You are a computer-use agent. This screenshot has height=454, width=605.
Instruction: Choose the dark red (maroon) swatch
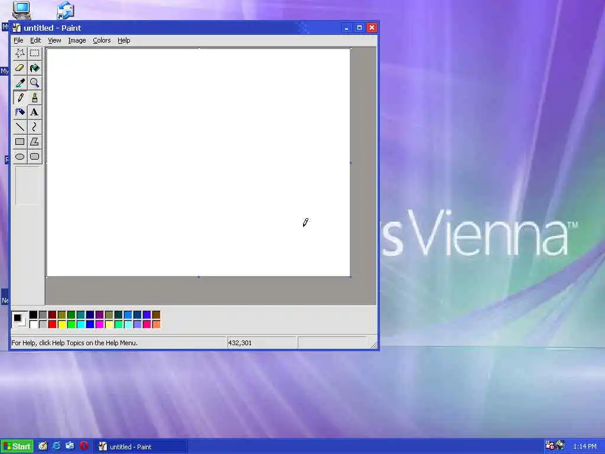[x=53, y=315]
